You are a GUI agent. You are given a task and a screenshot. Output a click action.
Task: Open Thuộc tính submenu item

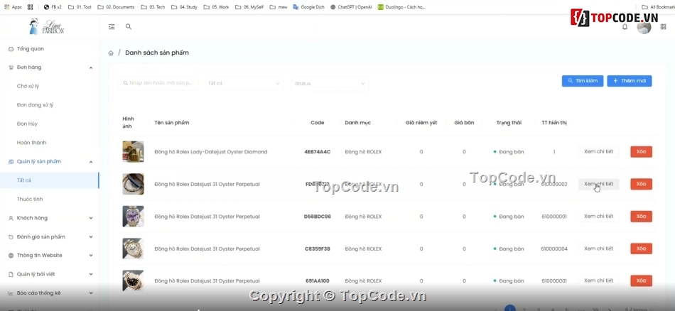(30, 199)
